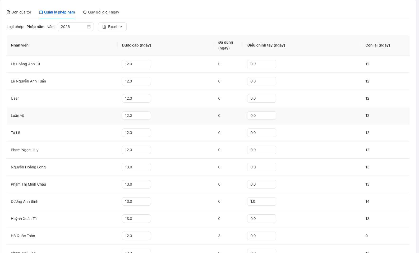Click remaining days 14 for Dương Anh Bình
The height and width of the screenshot is (253, 419).
point(367,201)
